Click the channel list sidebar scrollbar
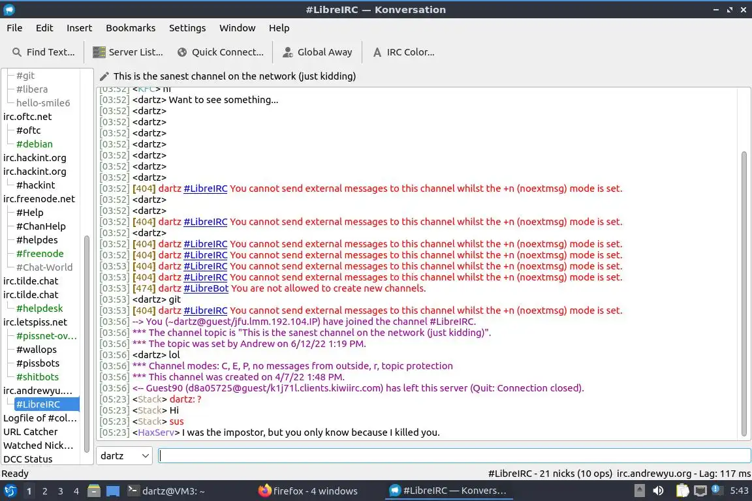 (87, 343)
